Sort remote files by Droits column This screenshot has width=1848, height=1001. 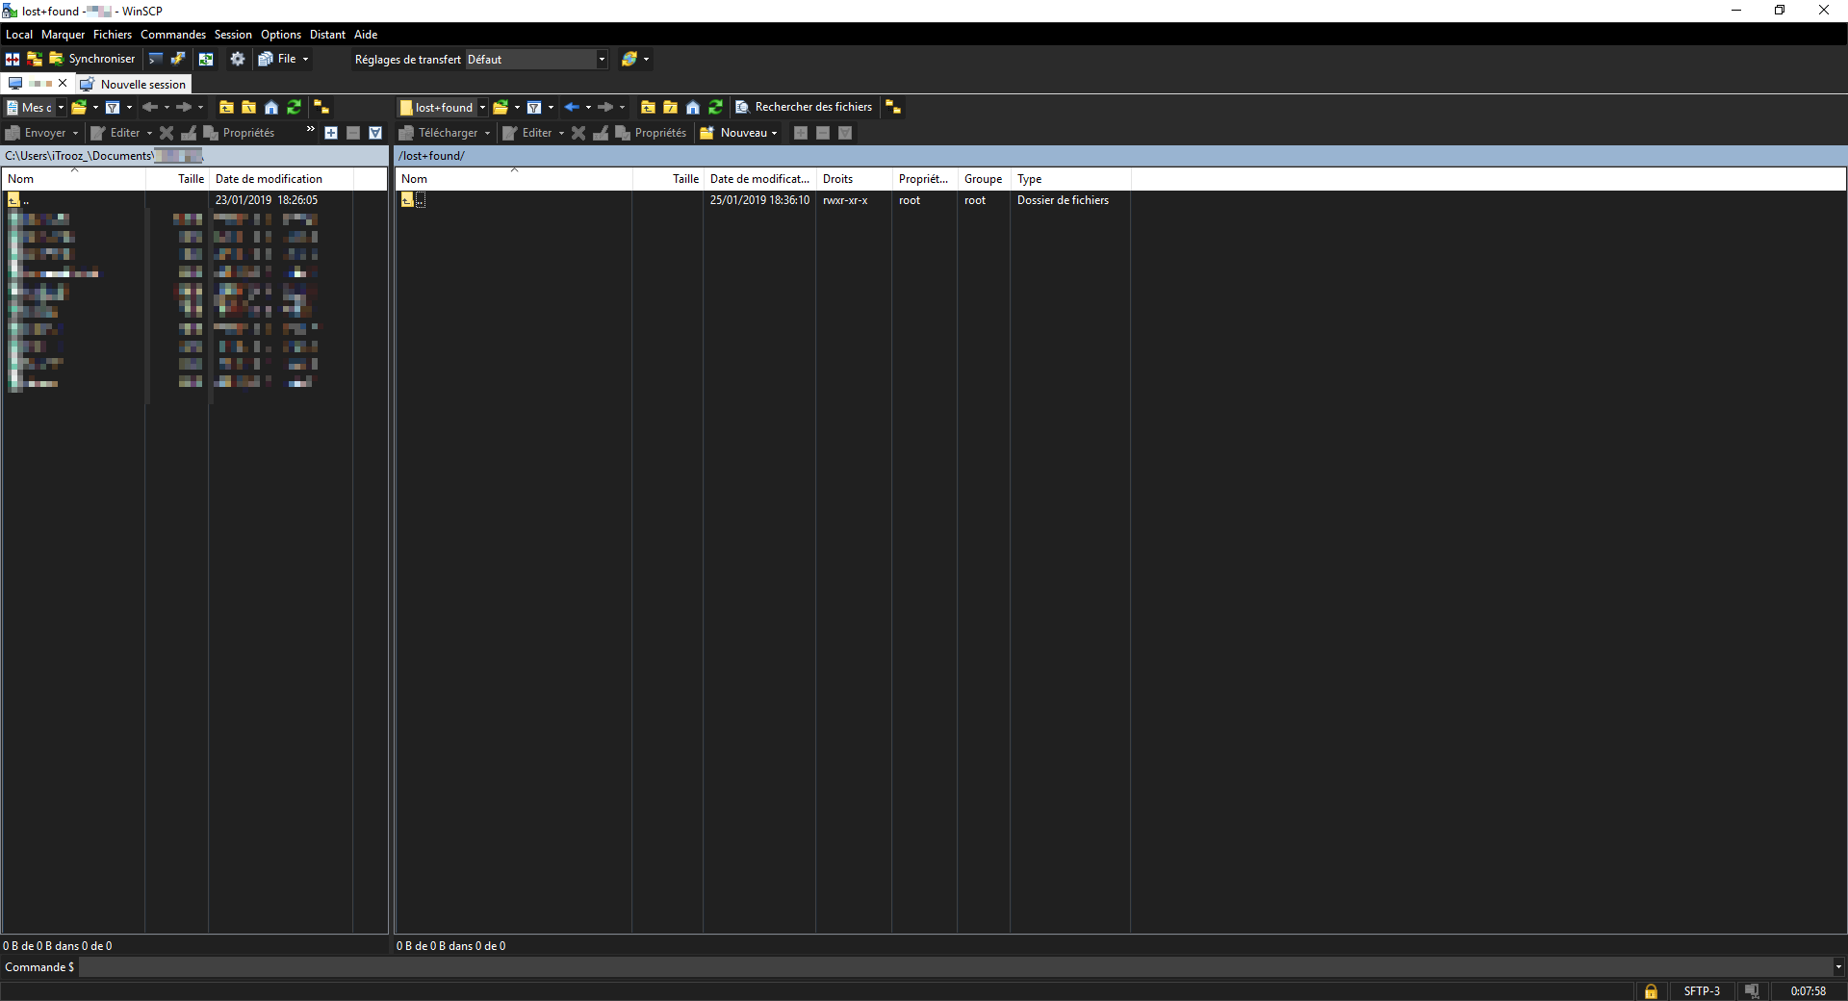[837, 179]
